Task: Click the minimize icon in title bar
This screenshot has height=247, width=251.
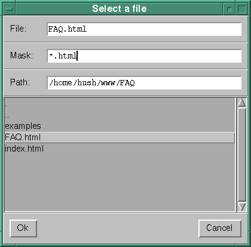Action: (x=229, y=9)
